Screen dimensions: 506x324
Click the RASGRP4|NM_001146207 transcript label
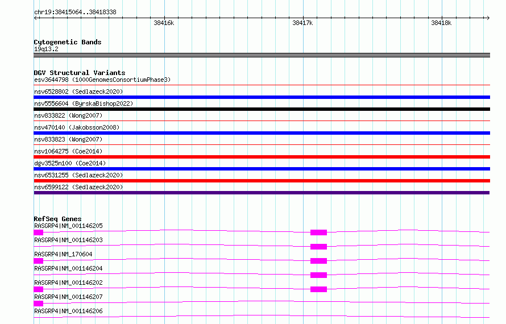click(68, 297)
